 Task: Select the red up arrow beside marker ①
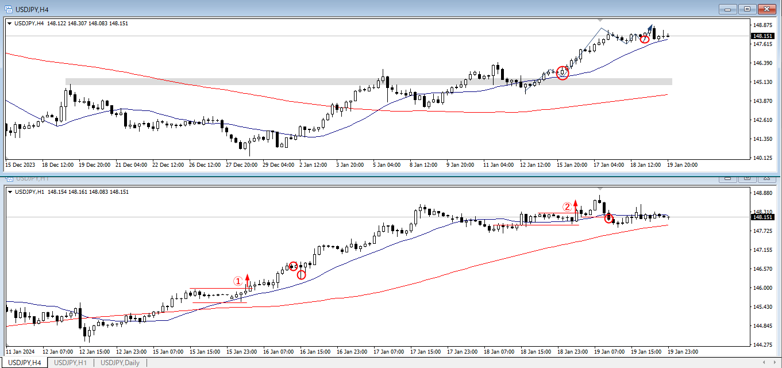coord(248,279)
